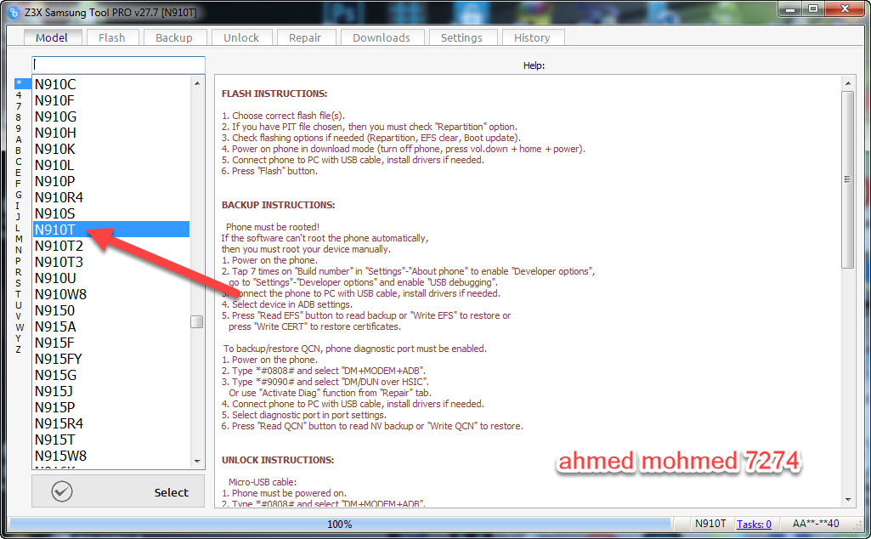Select model N910P

[x=111, y=181]
